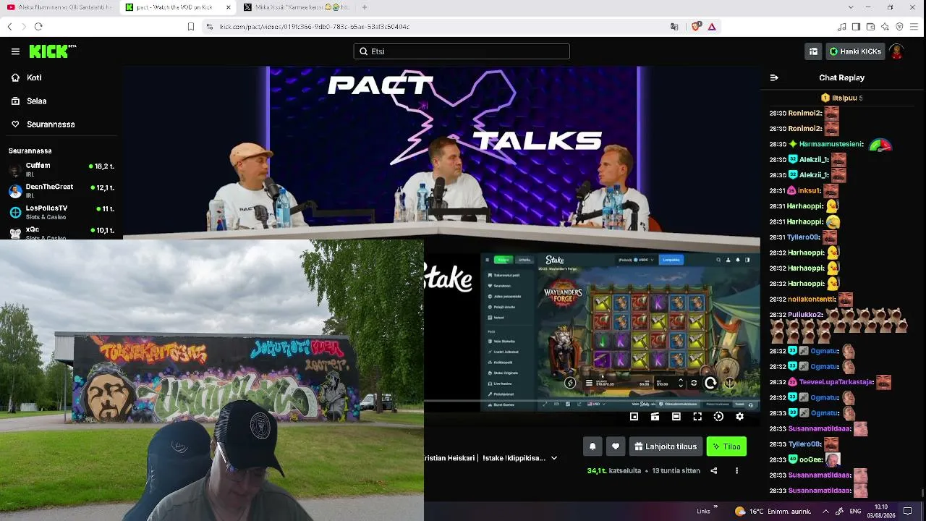Image resolution: width=926 pixels, height=521 pixels.
Task: Toggle the notification bell for the channel
Action: coord(592,446)
